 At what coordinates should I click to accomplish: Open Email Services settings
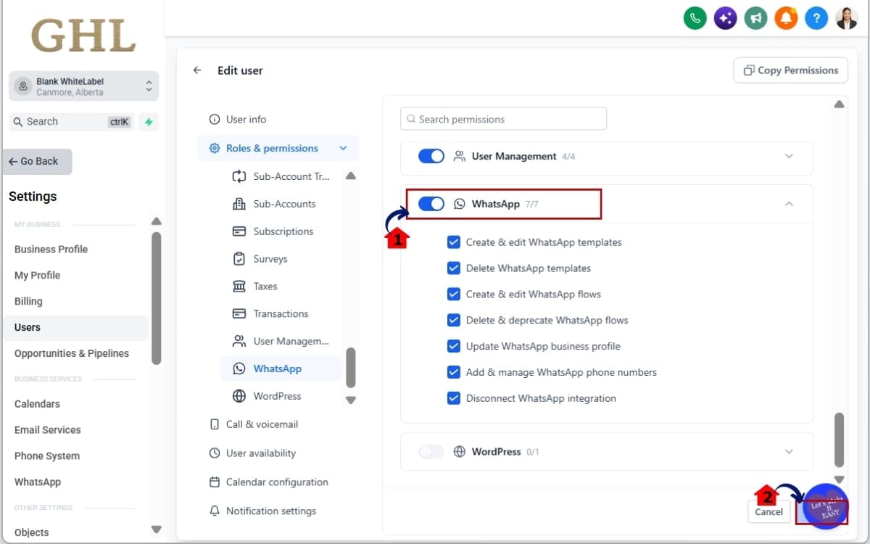[48, 429]
